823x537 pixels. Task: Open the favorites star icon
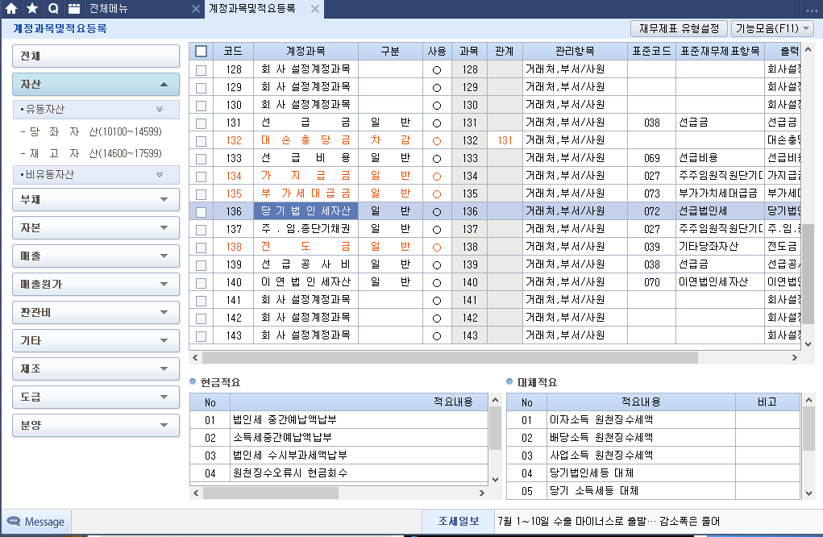tap(32, 8)
